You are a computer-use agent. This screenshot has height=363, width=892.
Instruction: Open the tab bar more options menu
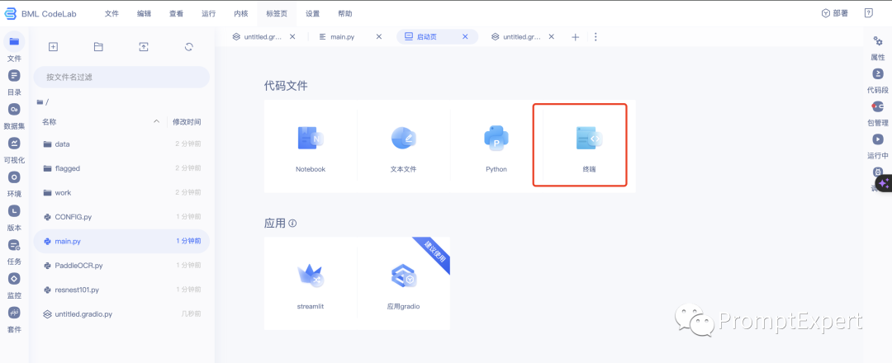[595, 37]
